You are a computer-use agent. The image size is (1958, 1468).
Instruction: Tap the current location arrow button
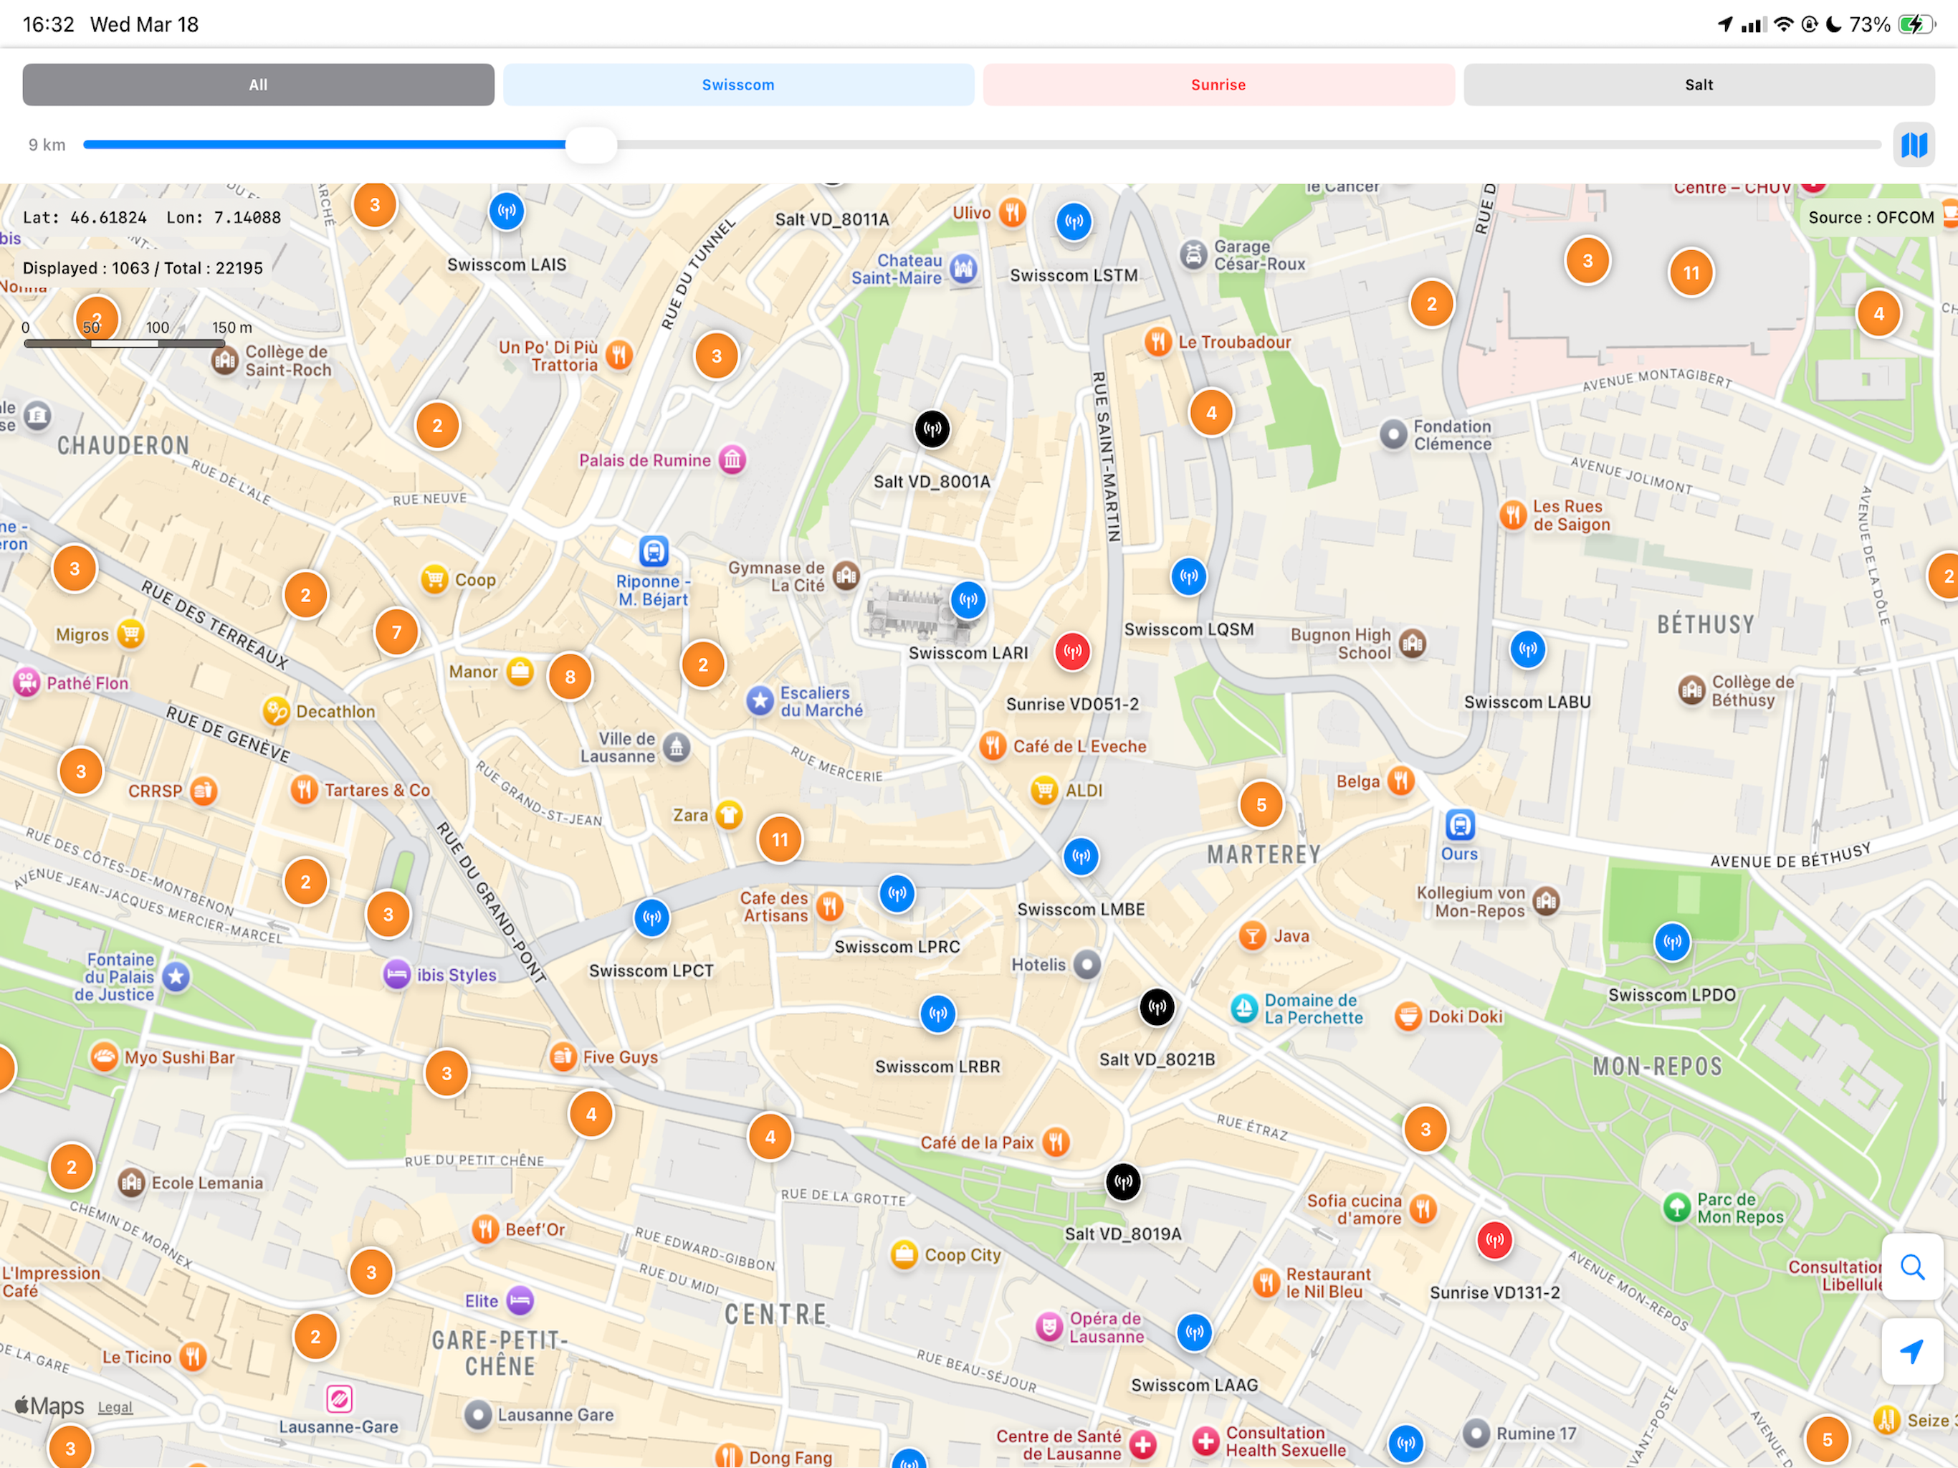(x=1913, y=1351)
